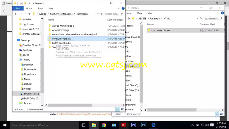
Task: Open Task View on taskbar
Action: click(84, 125)
